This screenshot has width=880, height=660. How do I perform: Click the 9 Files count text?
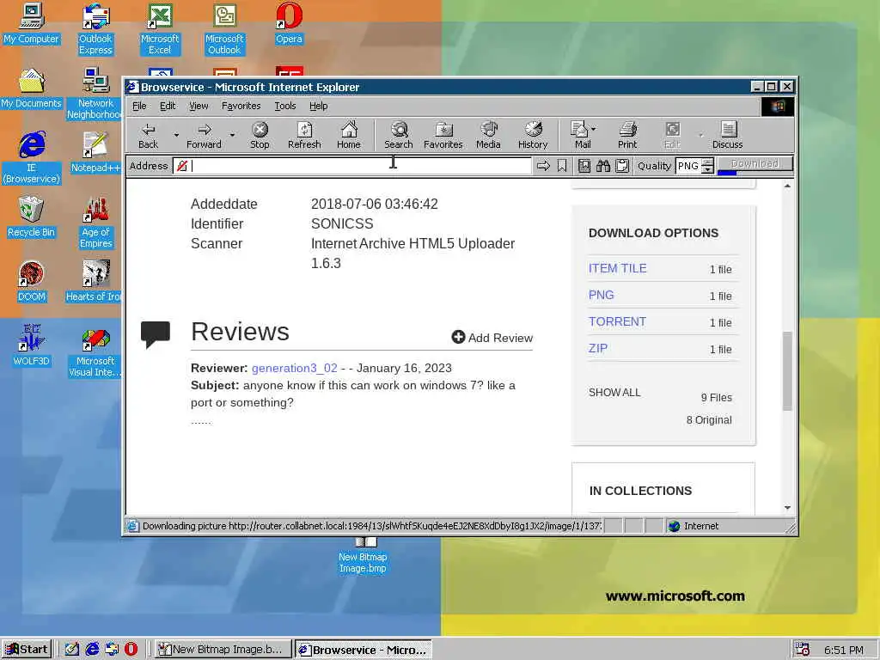[716, 397]
